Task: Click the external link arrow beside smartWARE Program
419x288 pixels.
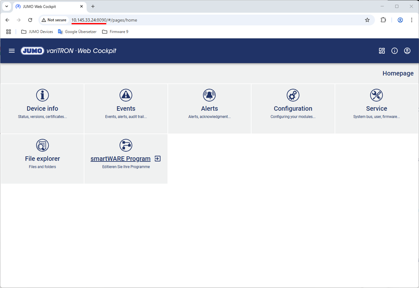Action: point(158,159)
